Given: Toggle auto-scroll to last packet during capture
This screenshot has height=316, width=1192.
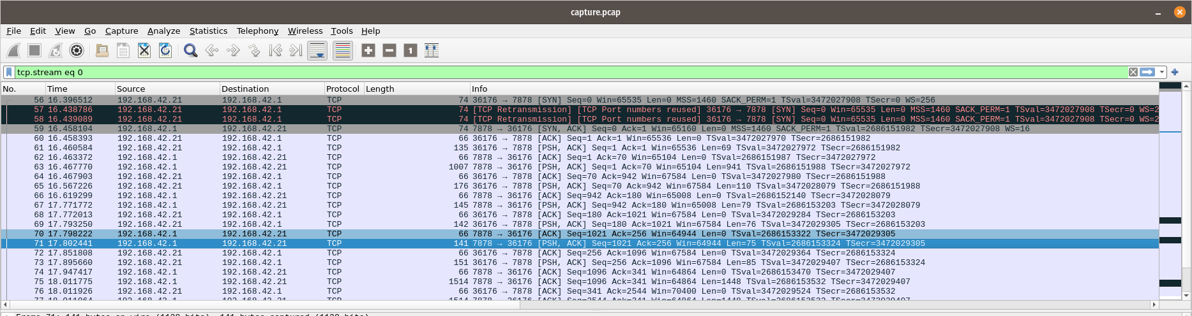Looking at the screenshot, I should click(317, 50).
